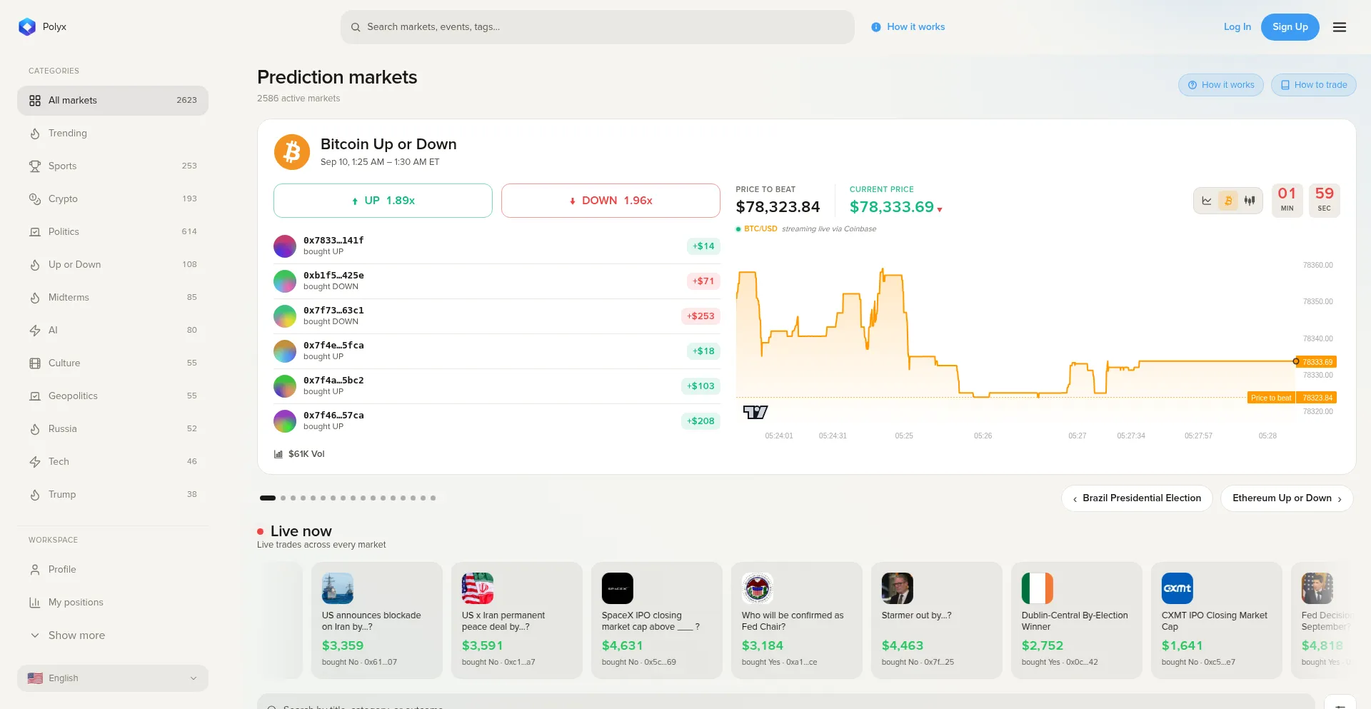Switch the chart to line view
Screen dimensions: 1371x709
tap(1207, 201)
